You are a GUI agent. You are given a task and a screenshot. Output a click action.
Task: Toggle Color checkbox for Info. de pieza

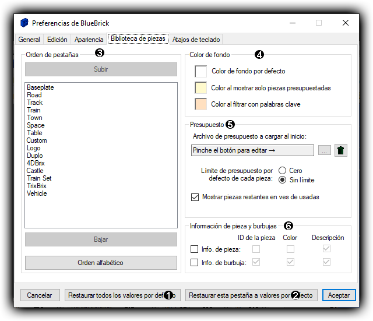click(x=290, y=249)
